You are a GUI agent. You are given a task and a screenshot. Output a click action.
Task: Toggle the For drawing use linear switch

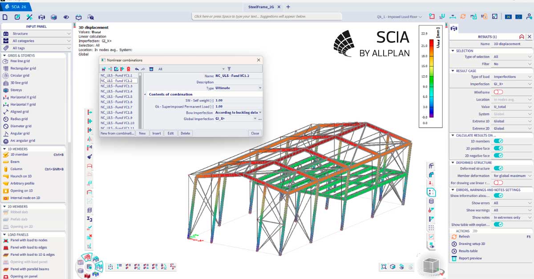[x=498, y=182]
